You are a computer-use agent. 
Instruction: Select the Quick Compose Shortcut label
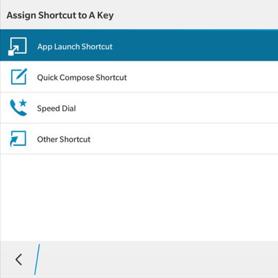pyautogui.click(x=82, y=77)
